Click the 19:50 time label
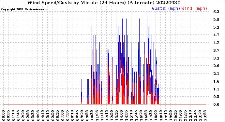This screenshot has width=225, height=122. 170,115
